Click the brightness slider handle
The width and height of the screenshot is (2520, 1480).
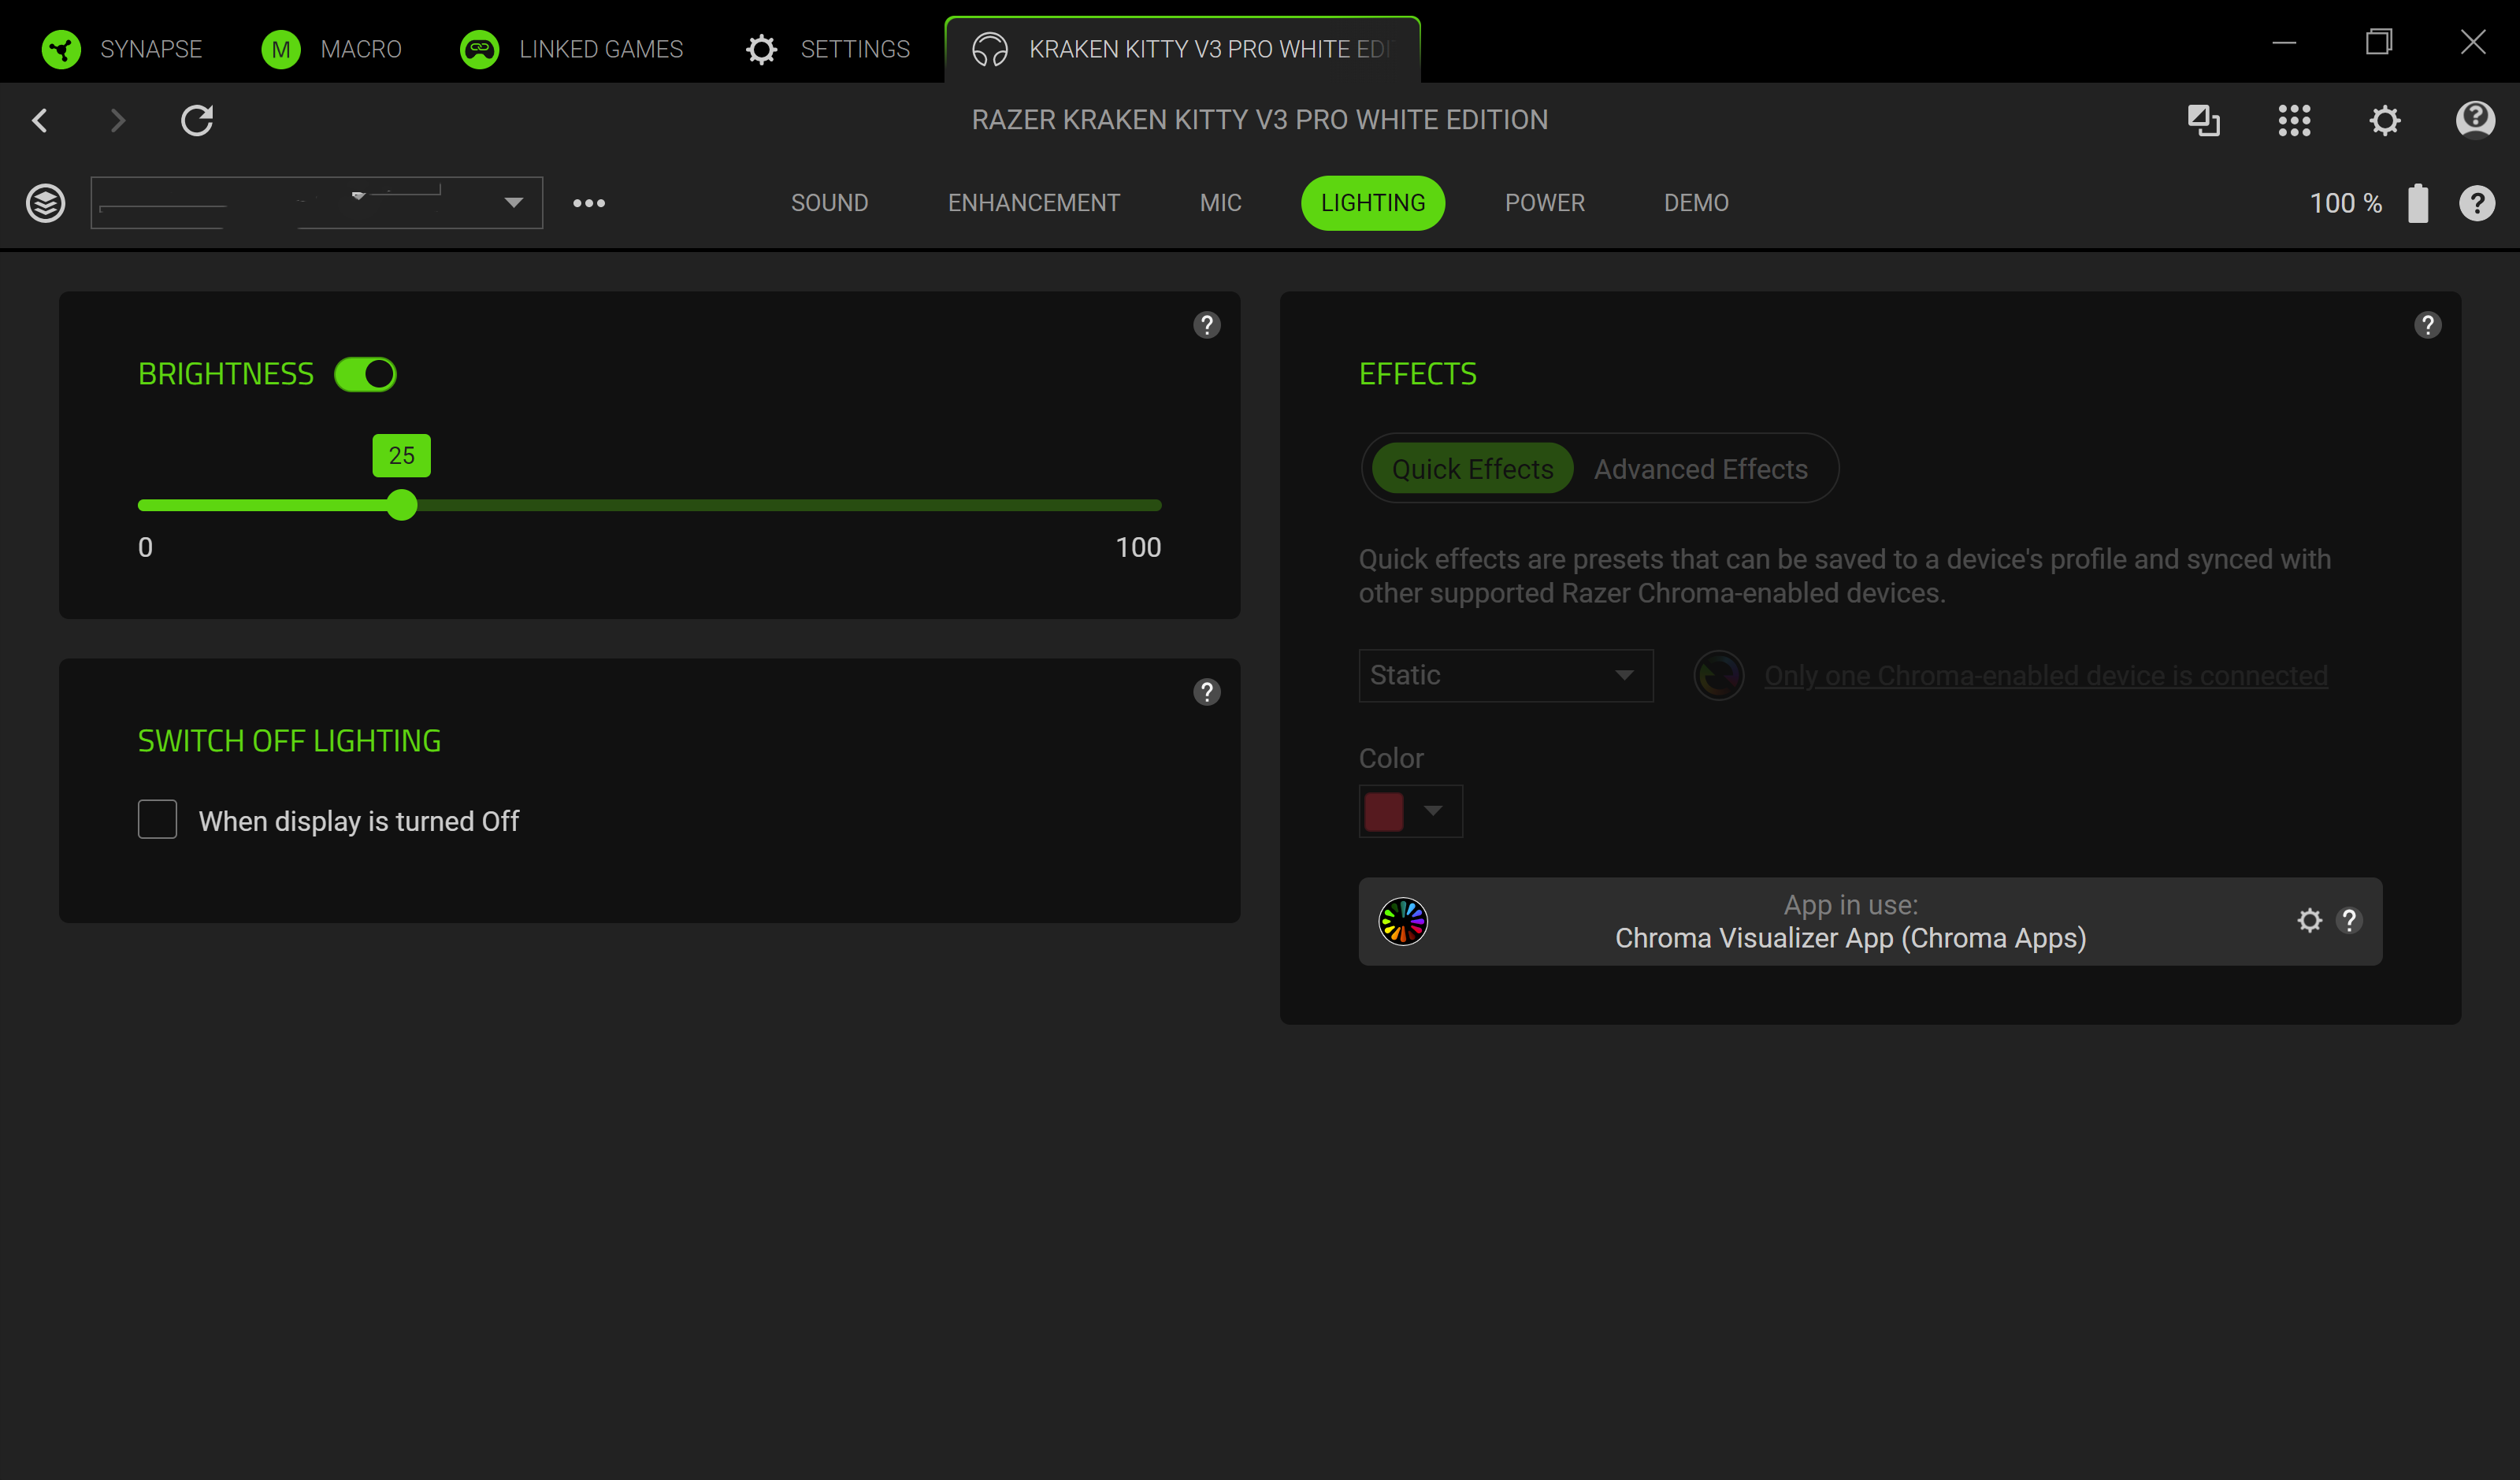pos(402,505)
